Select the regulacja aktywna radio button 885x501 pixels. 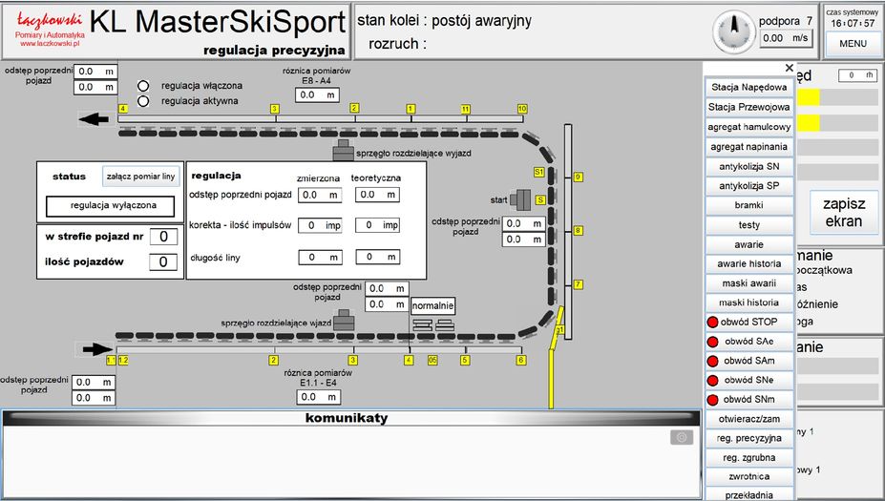click(x=143, y=101)
